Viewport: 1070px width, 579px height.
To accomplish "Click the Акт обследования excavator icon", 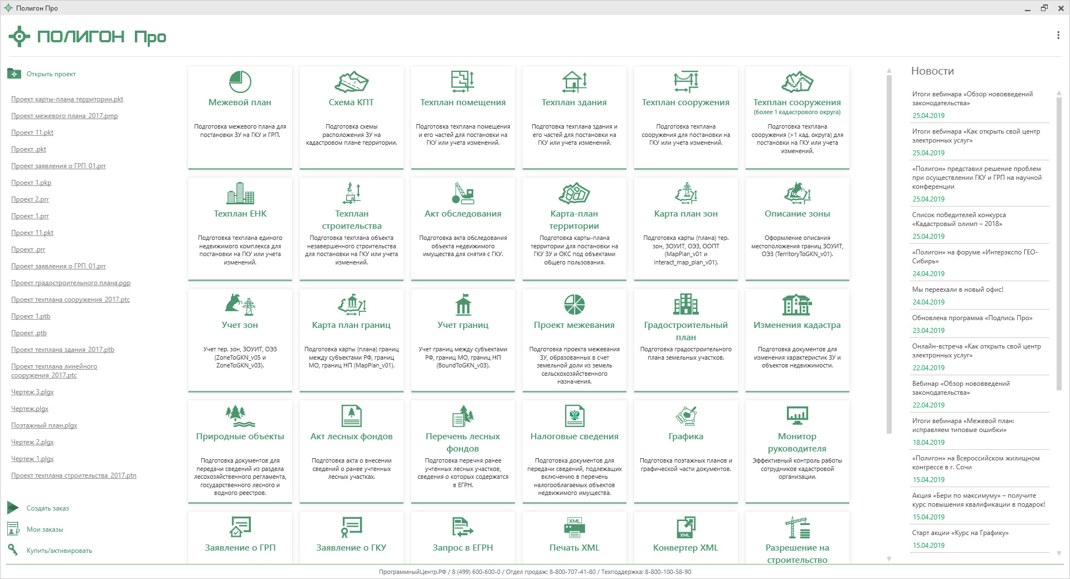I will 463,193.
